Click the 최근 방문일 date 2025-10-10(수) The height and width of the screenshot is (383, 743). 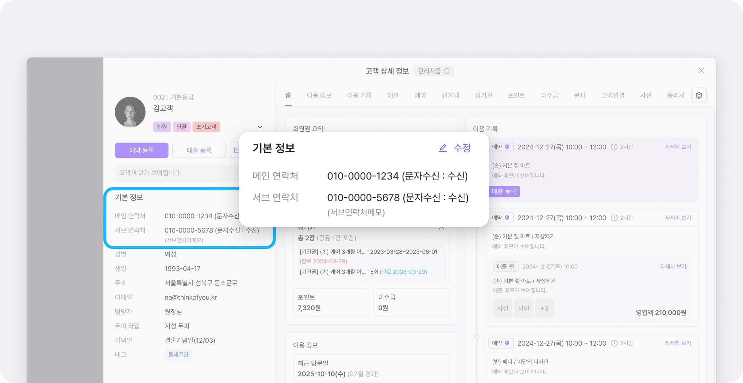point(321,374)
